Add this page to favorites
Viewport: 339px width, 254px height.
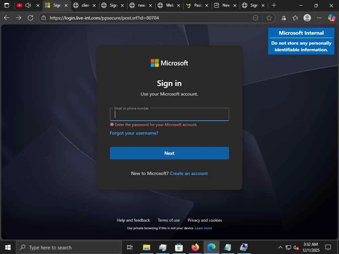(x=269, y=18)
